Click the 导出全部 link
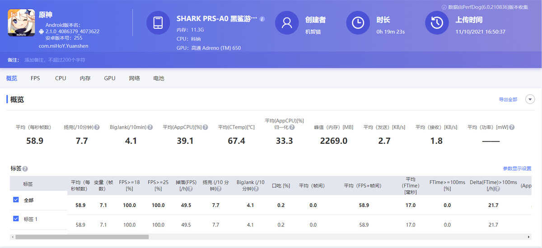542x248 pixels. point(508,99)
